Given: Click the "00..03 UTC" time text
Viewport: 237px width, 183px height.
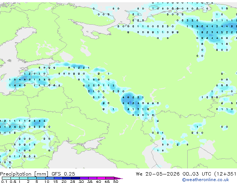Looking at the screenshot, I should pyautogui.click(x=197, y=174).
